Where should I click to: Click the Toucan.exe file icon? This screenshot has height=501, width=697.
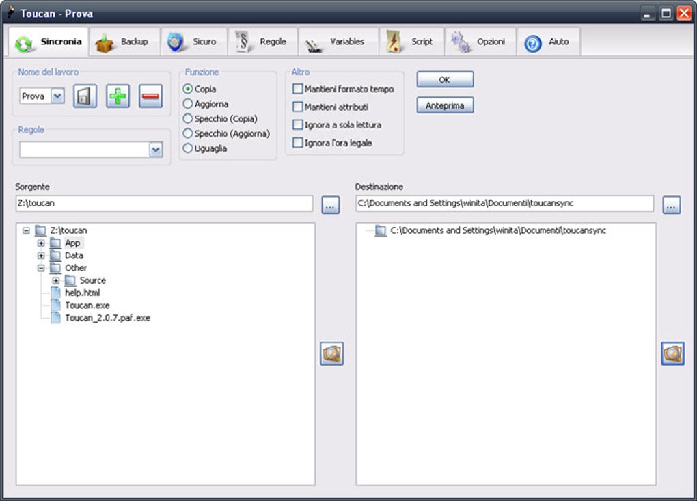pos(55,306)
